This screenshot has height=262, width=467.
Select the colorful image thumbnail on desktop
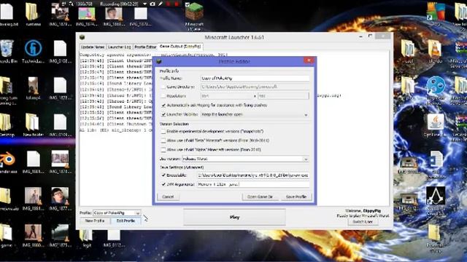(x=86, y=15)
